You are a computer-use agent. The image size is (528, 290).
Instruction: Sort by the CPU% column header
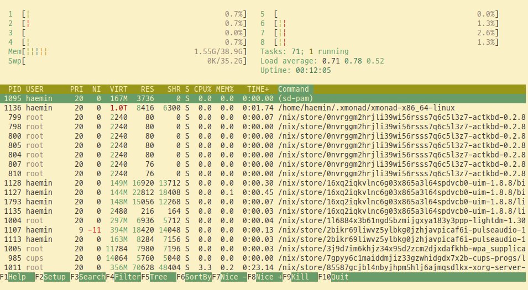[203, 89]
